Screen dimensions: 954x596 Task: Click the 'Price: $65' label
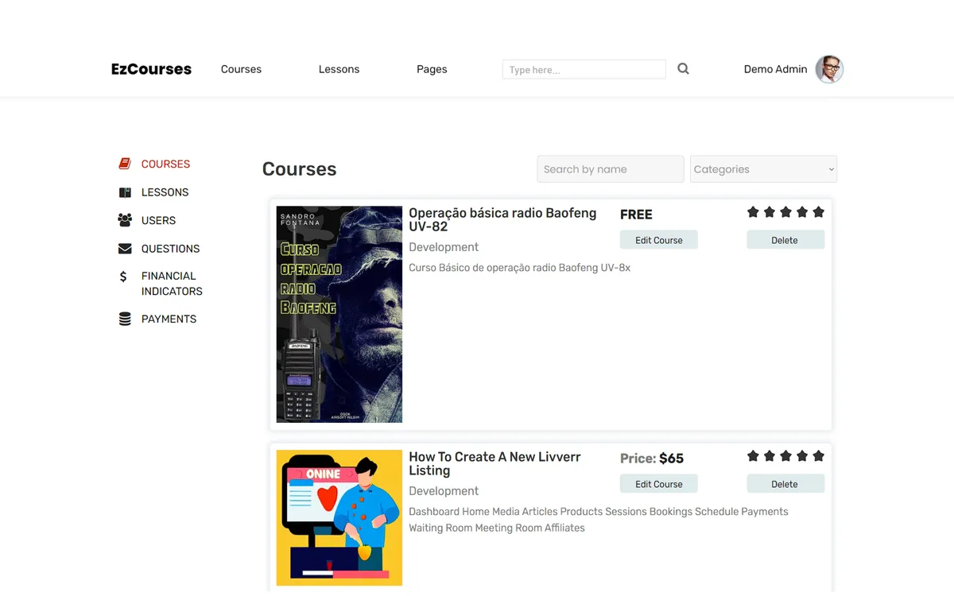pos(652,459)
